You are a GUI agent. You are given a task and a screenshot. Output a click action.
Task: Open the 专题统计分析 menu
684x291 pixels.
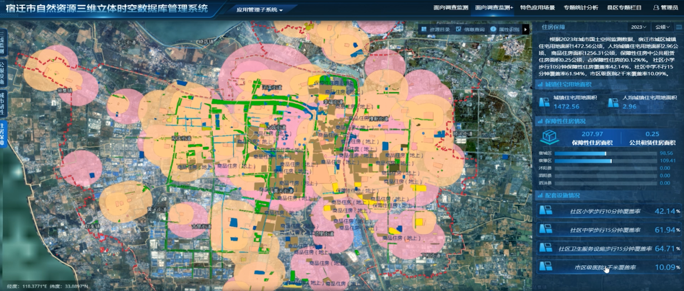581,8
